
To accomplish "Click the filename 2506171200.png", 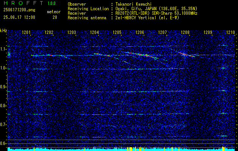I will click(19, 10).
